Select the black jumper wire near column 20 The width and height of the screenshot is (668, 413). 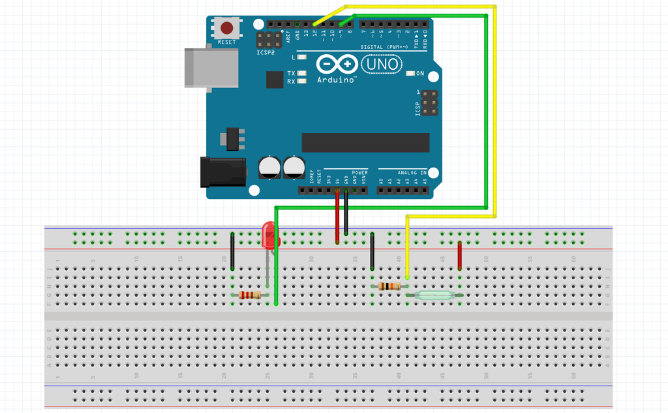point(232,251)
